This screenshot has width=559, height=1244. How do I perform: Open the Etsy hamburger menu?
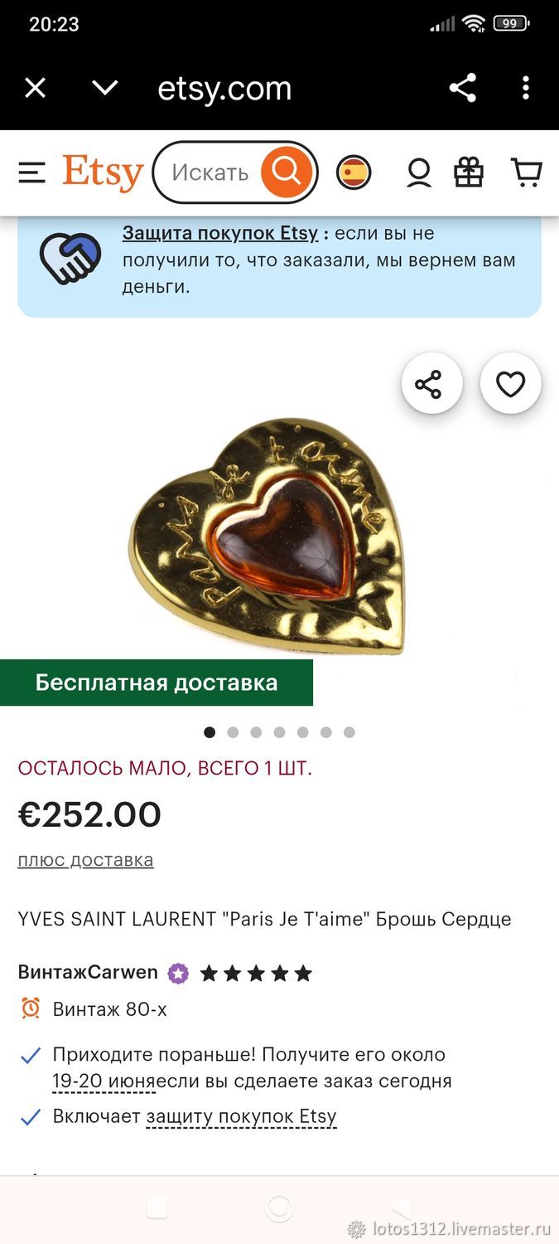(31, 173)
